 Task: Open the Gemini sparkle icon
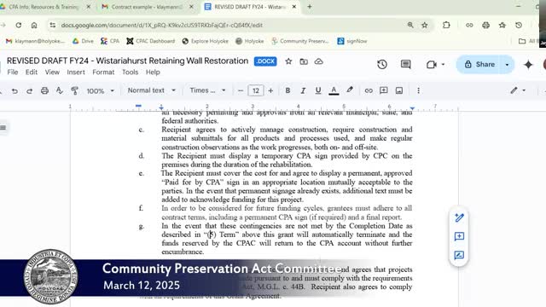coord(528,65)
